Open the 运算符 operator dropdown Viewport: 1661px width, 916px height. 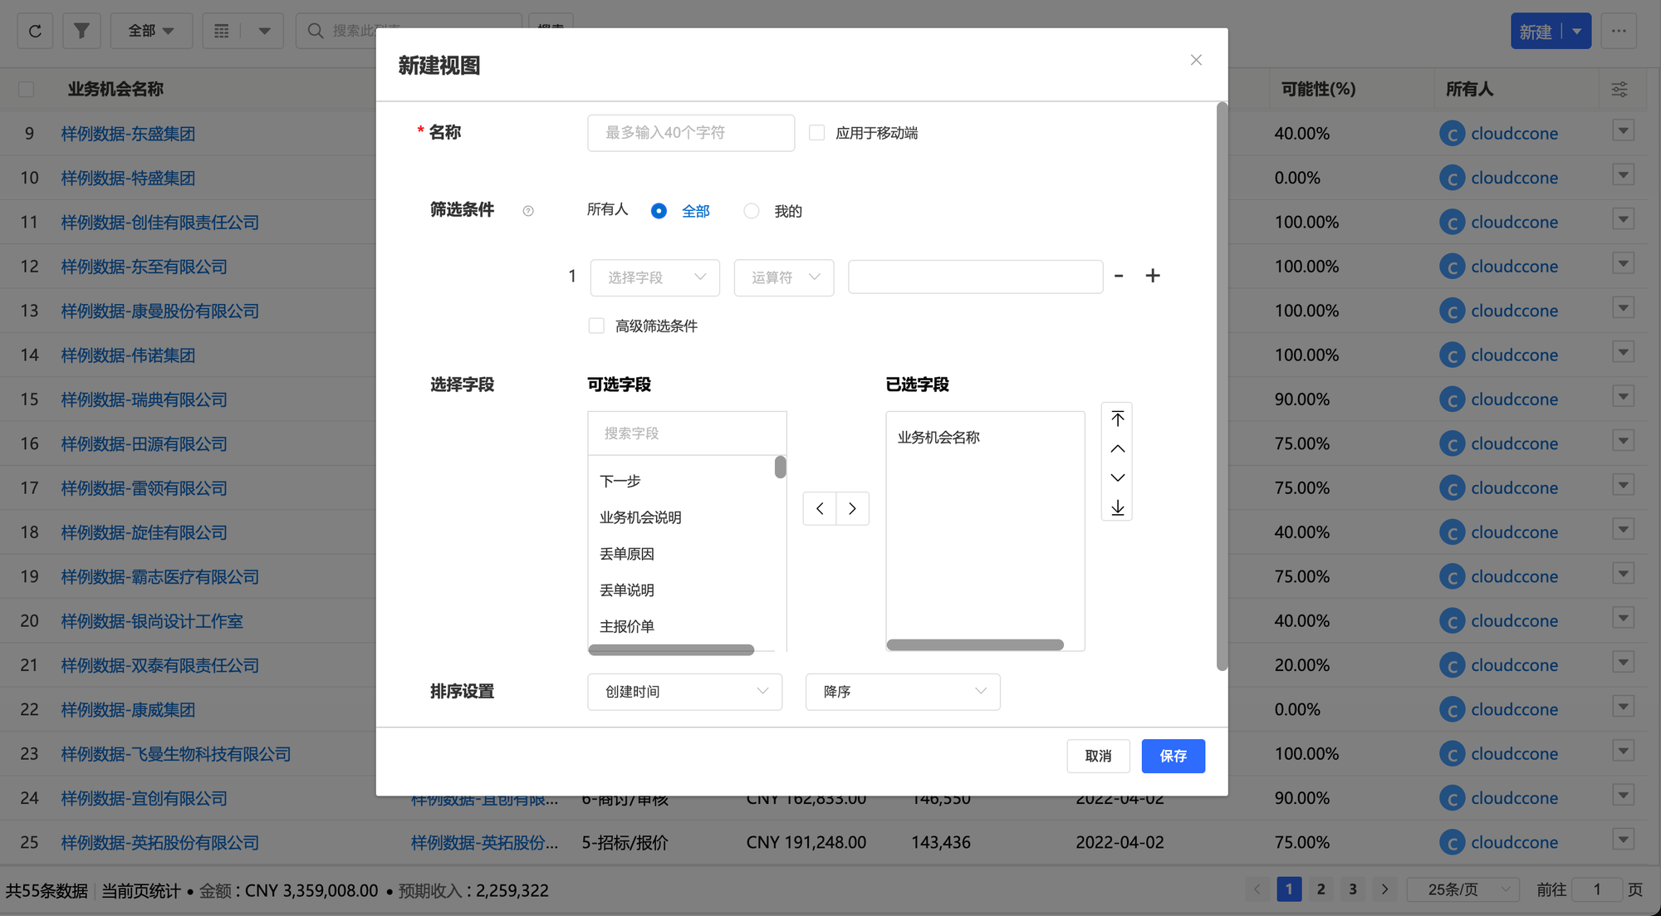tap(783, 277)
